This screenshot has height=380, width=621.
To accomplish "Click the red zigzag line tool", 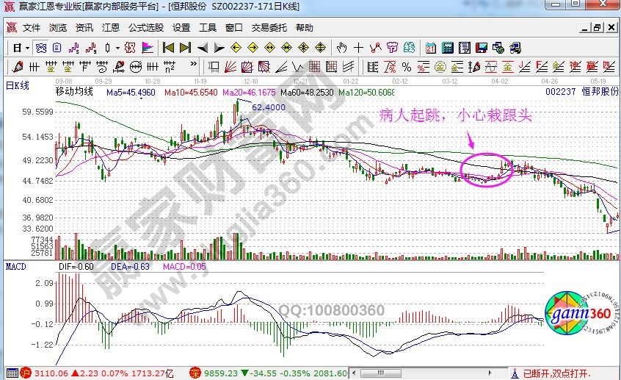I will click(375, 48).
